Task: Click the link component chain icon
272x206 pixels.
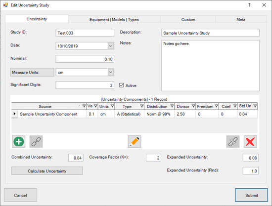Action: (x=36, y=142)
